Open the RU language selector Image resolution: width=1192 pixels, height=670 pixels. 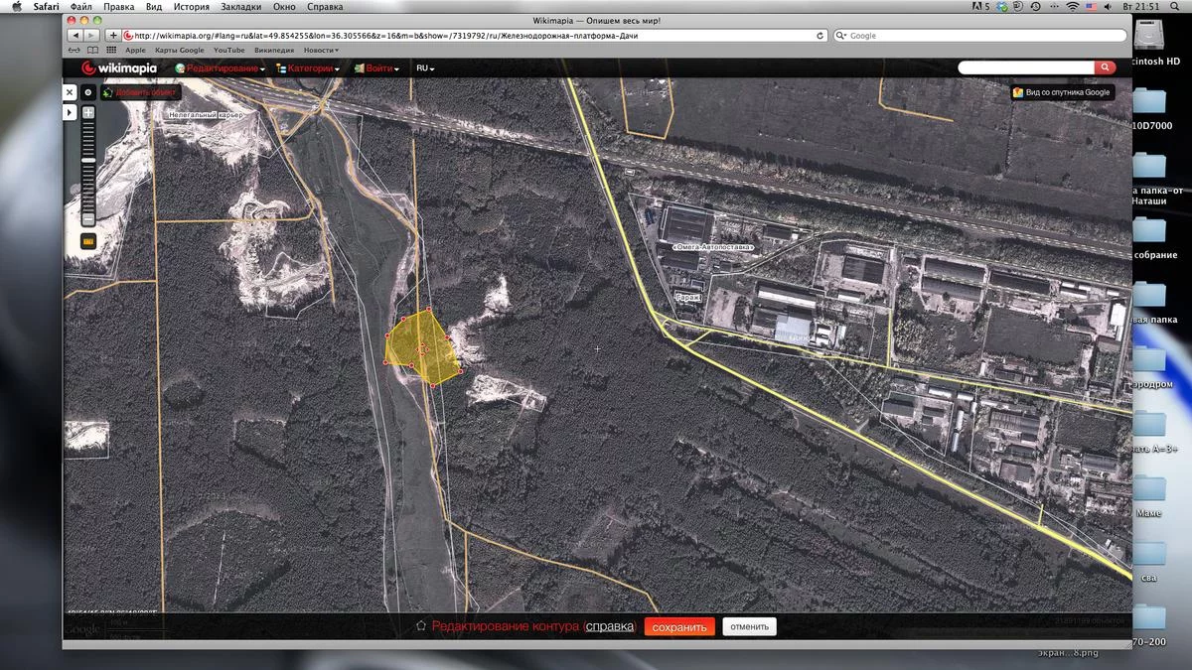[x=425, y=68]
